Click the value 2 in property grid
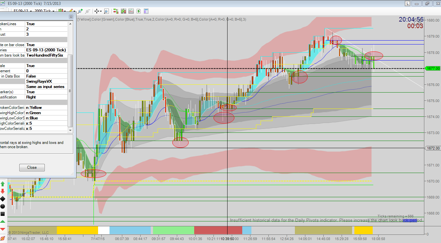Image resolution: width=441 pixels, height=243 pixels. (46, 29)
